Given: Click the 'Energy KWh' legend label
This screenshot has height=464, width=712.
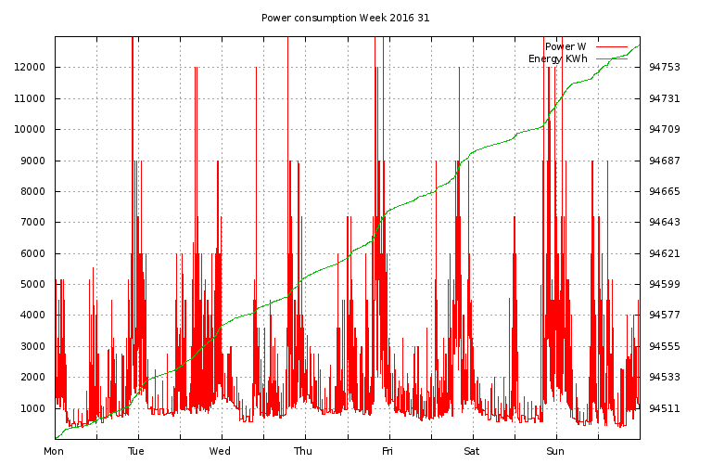Looking at the screenshot, I should pyautogui.click(x=557, y=59).
